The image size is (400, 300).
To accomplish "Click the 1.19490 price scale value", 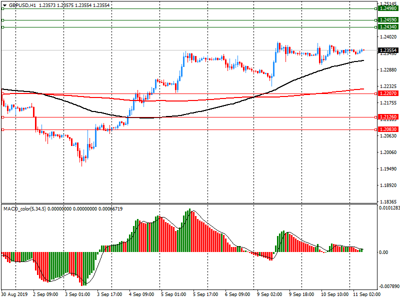I will pos(388,169).
